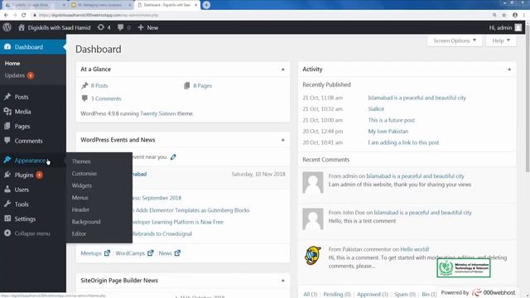The image size is (530, 298).
Task: Click the Pakistan commentor avatar thumbnail
Action: [313, 256]
